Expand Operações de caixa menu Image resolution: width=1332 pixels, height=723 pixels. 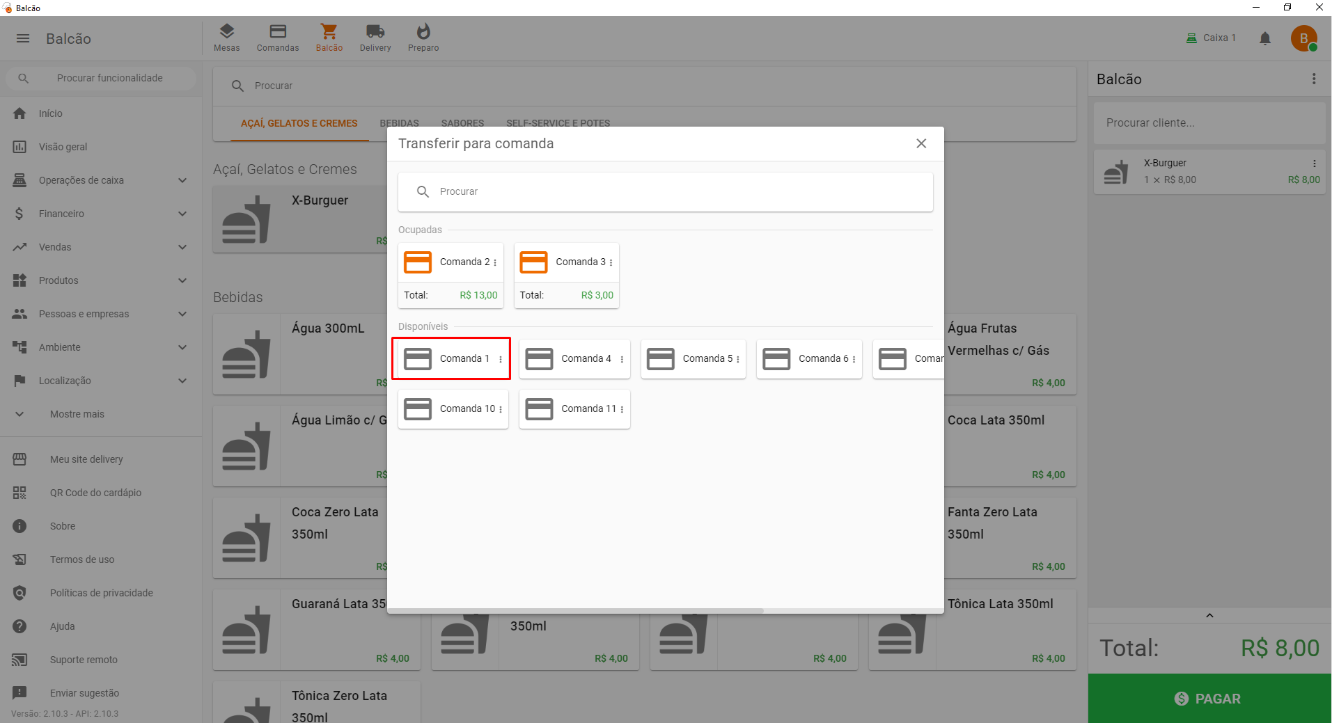(x=101, y=180)
